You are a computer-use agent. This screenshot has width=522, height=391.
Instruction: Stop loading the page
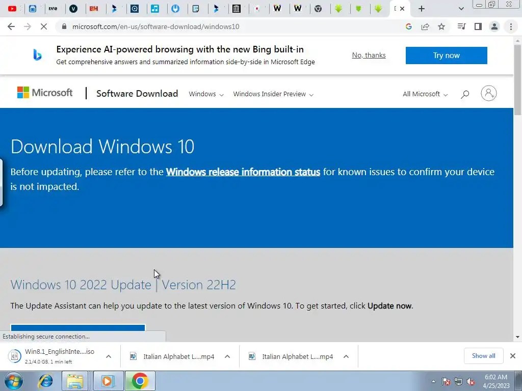click(44, 26)
